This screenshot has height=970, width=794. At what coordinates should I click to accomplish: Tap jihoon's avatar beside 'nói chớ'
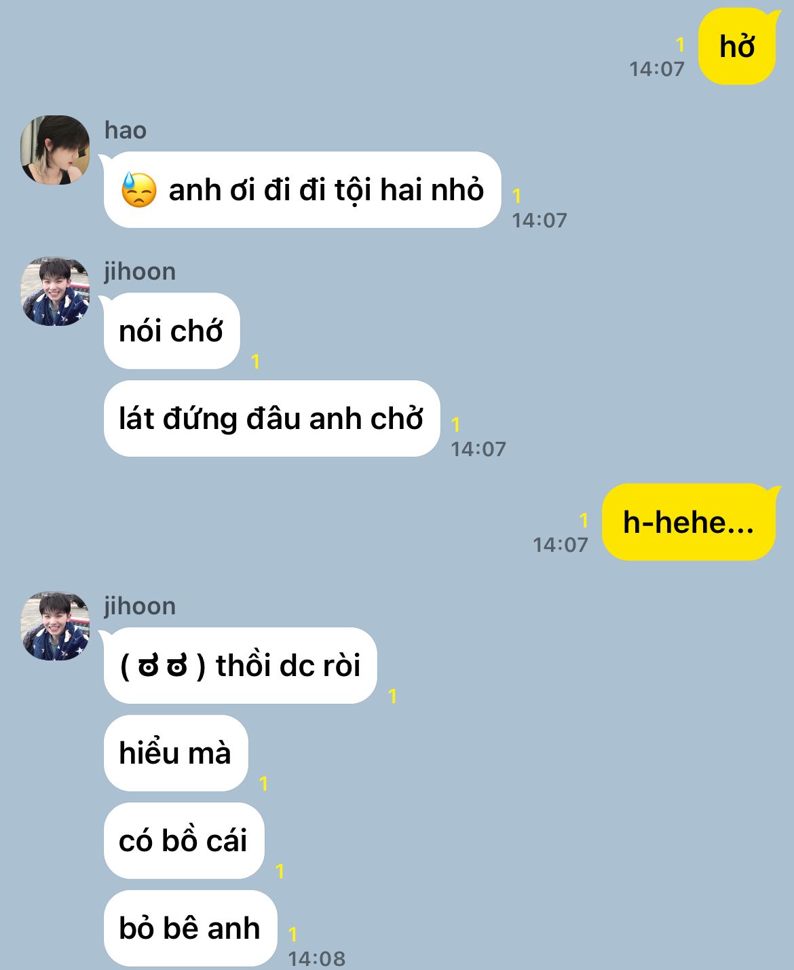[55, 291]
